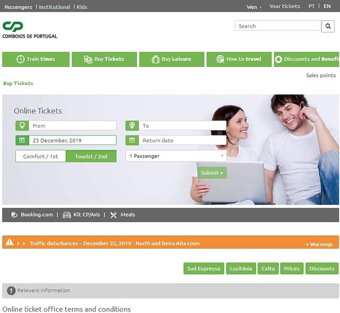Click the From station input field

72,126
